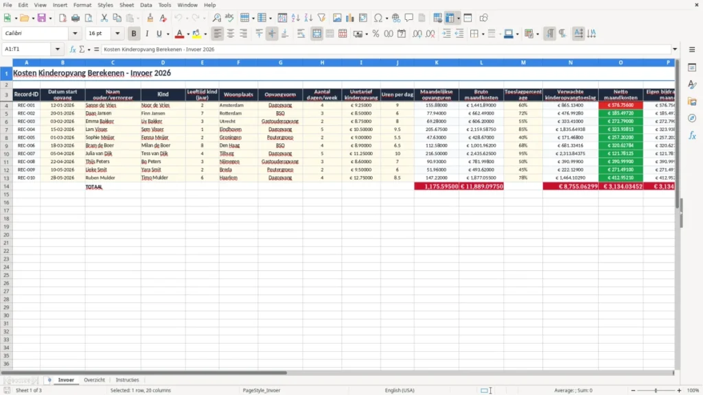Click the English (USA) language status
The image size is (703, 395).
coord(400,390)
